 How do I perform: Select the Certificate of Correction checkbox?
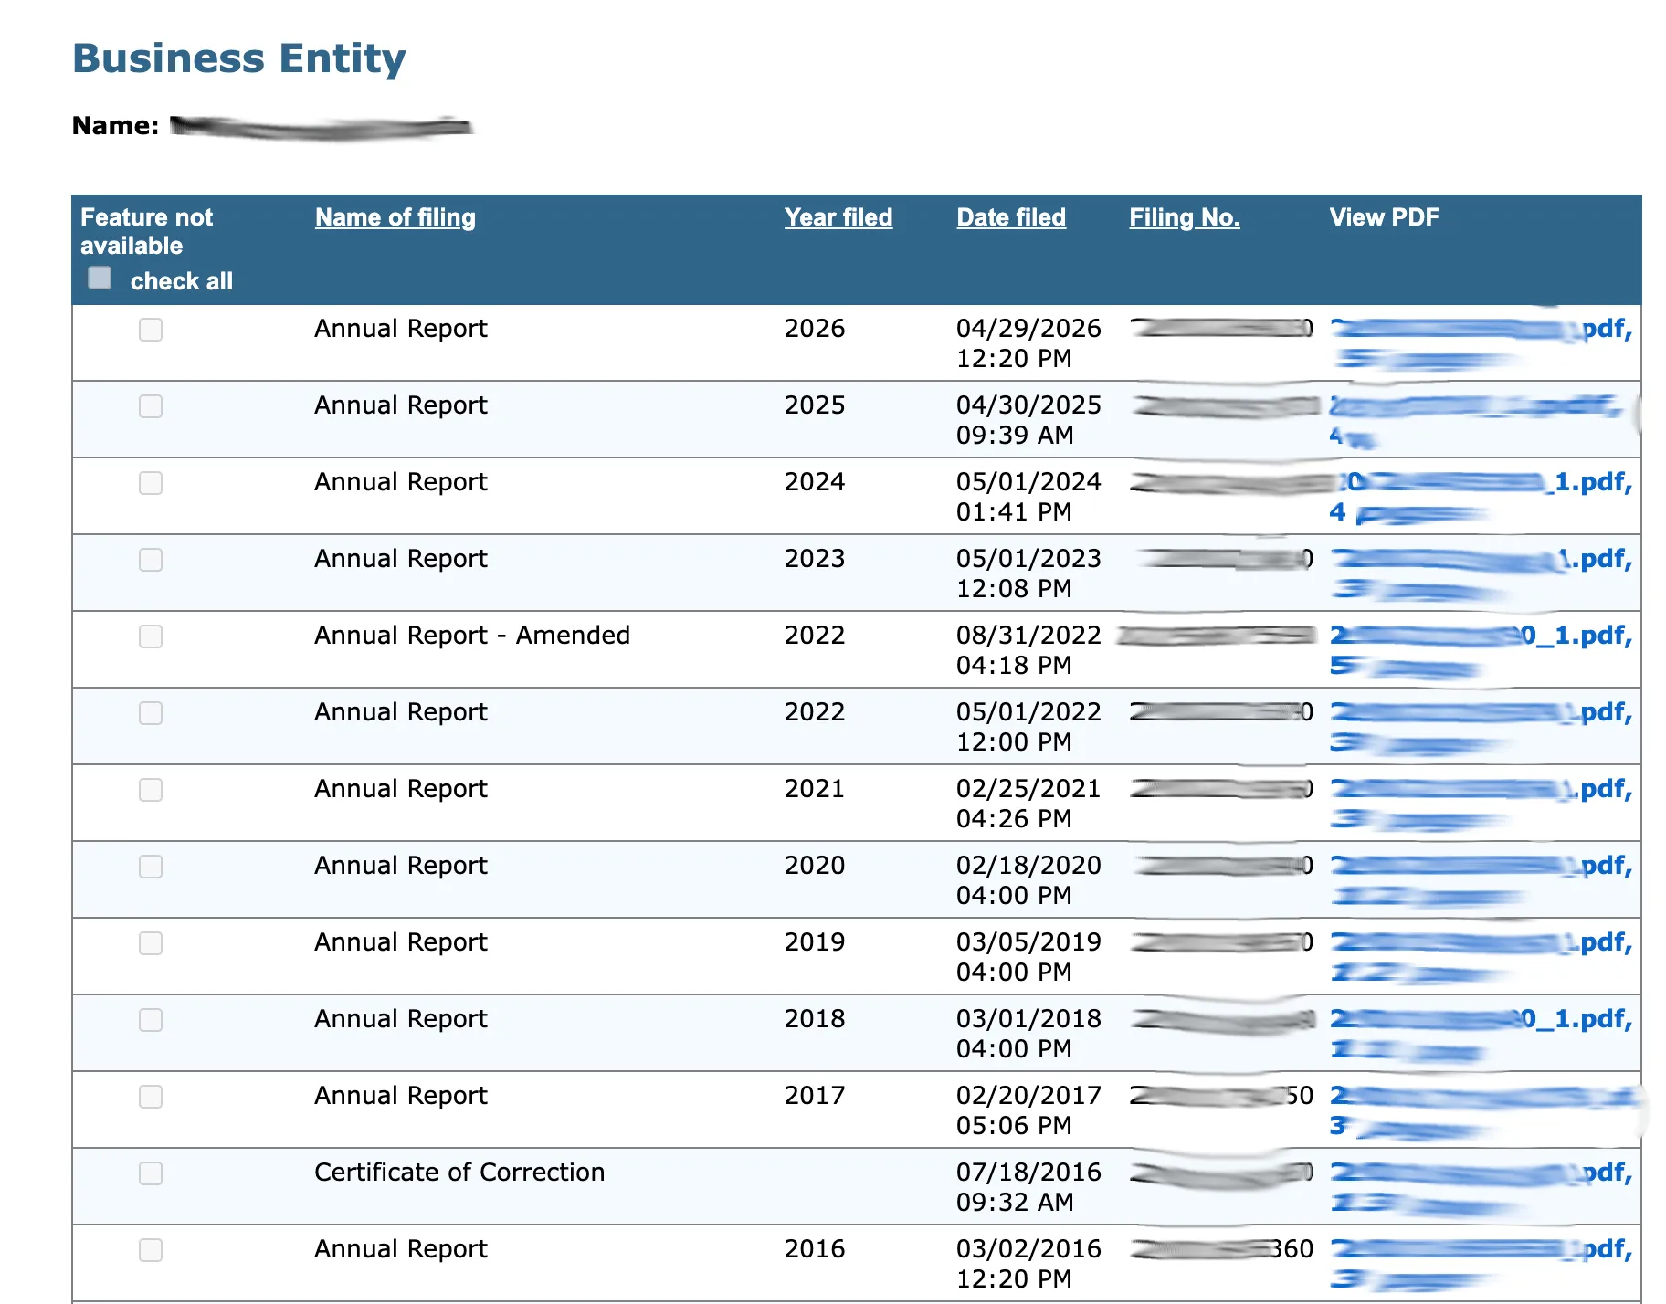click(x=151, y=1173)
